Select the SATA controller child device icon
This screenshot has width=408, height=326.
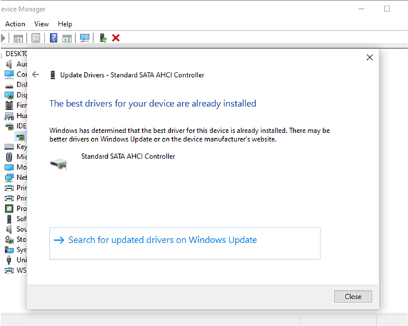pos(20,137)
